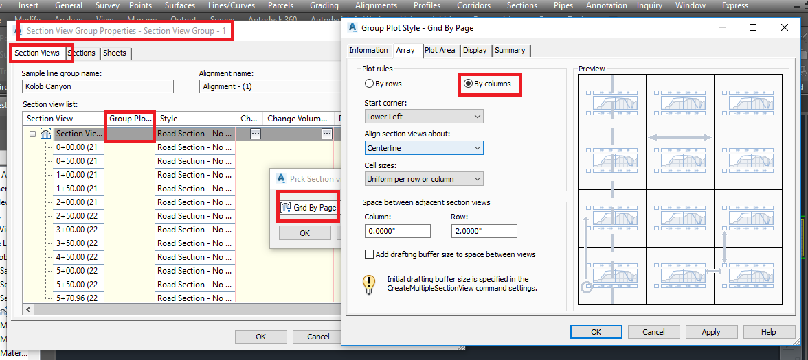Click the ellipsis button in Ch... column

[x=255, y=134]
